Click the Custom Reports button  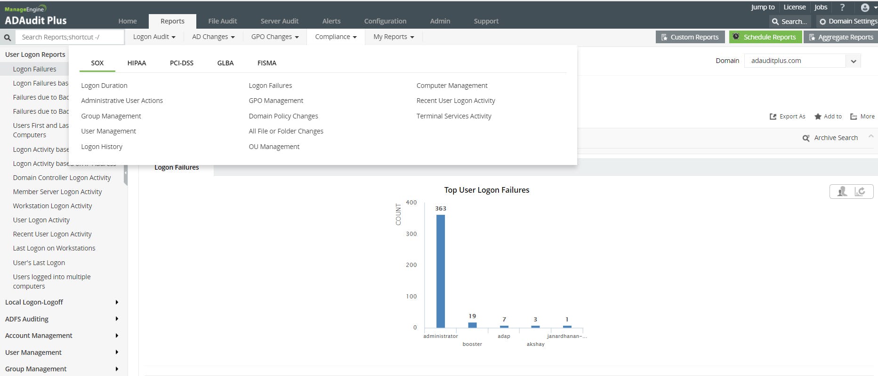click(690, 37)
